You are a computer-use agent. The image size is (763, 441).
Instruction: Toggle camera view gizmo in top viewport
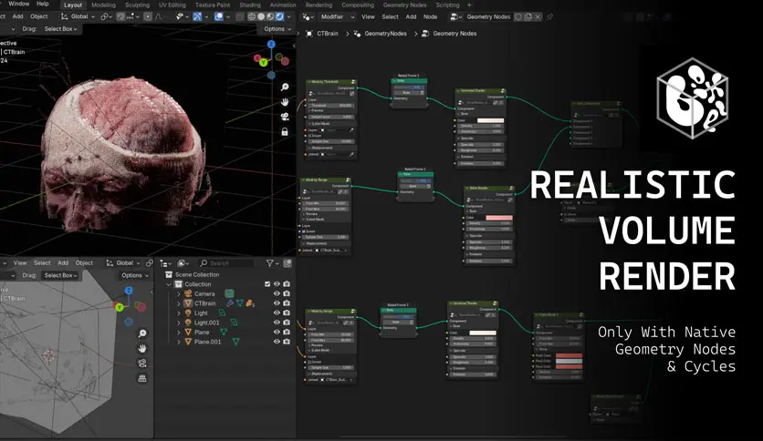coord(285,117)
